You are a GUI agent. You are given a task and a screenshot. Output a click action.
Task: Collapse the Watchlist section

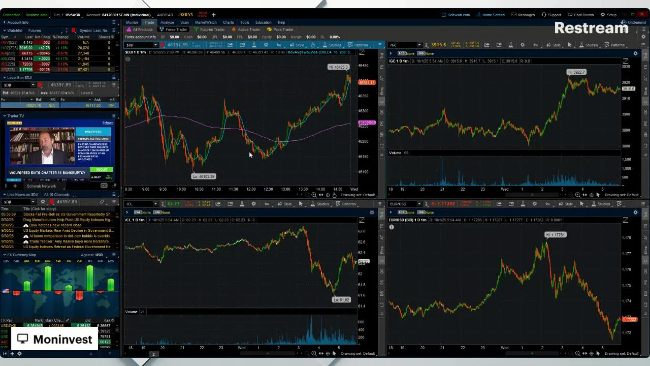4,30
